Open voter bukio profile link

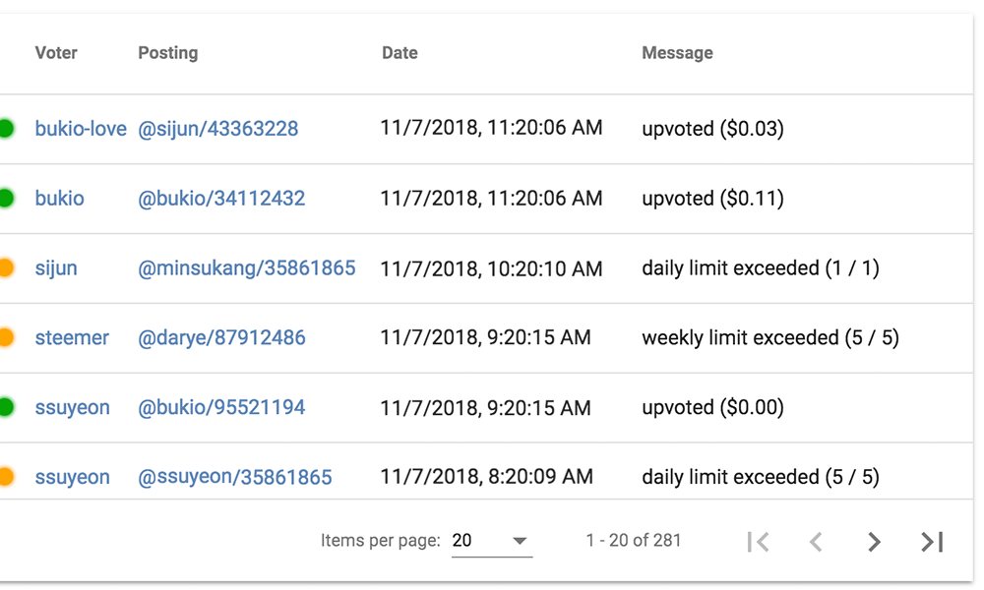tap(60, 198)
